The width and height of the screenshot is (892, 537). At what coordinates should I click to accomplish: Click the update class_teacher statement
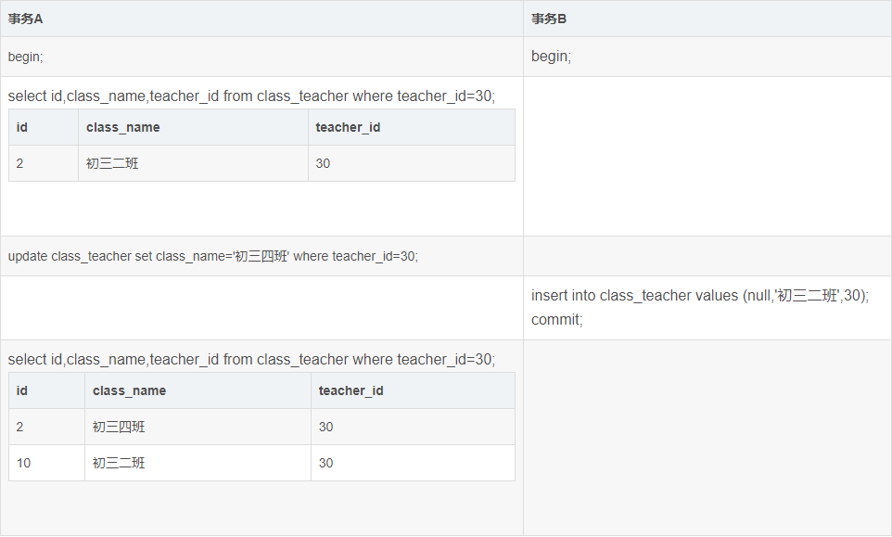click(x=213, y=256)
